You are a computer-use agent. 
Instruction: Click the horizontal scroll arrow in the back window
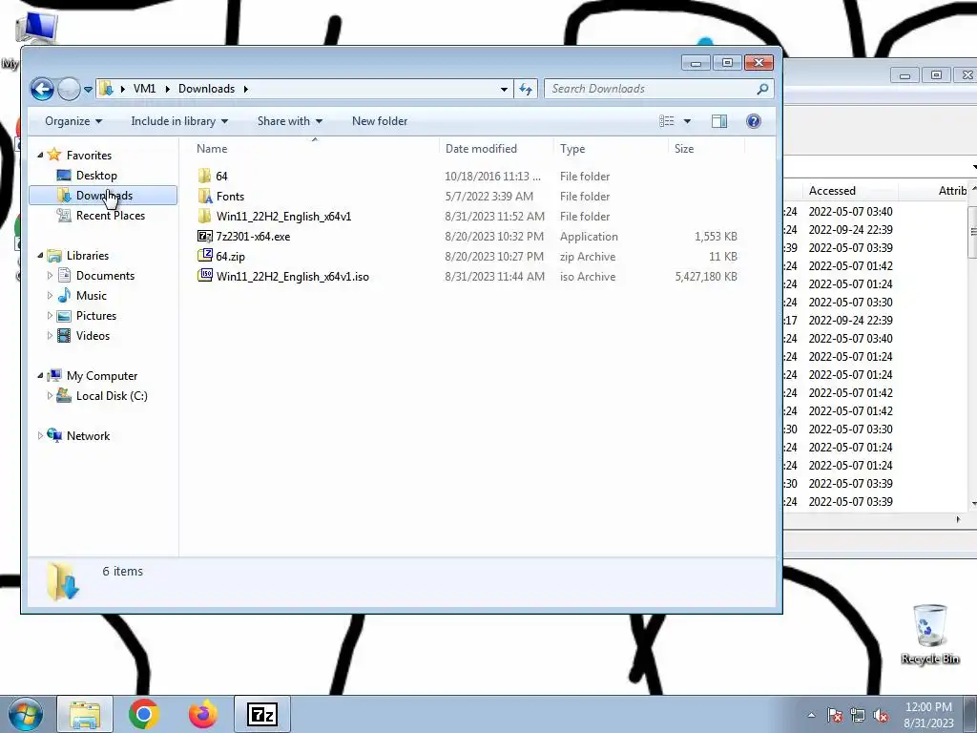[958, 519]
